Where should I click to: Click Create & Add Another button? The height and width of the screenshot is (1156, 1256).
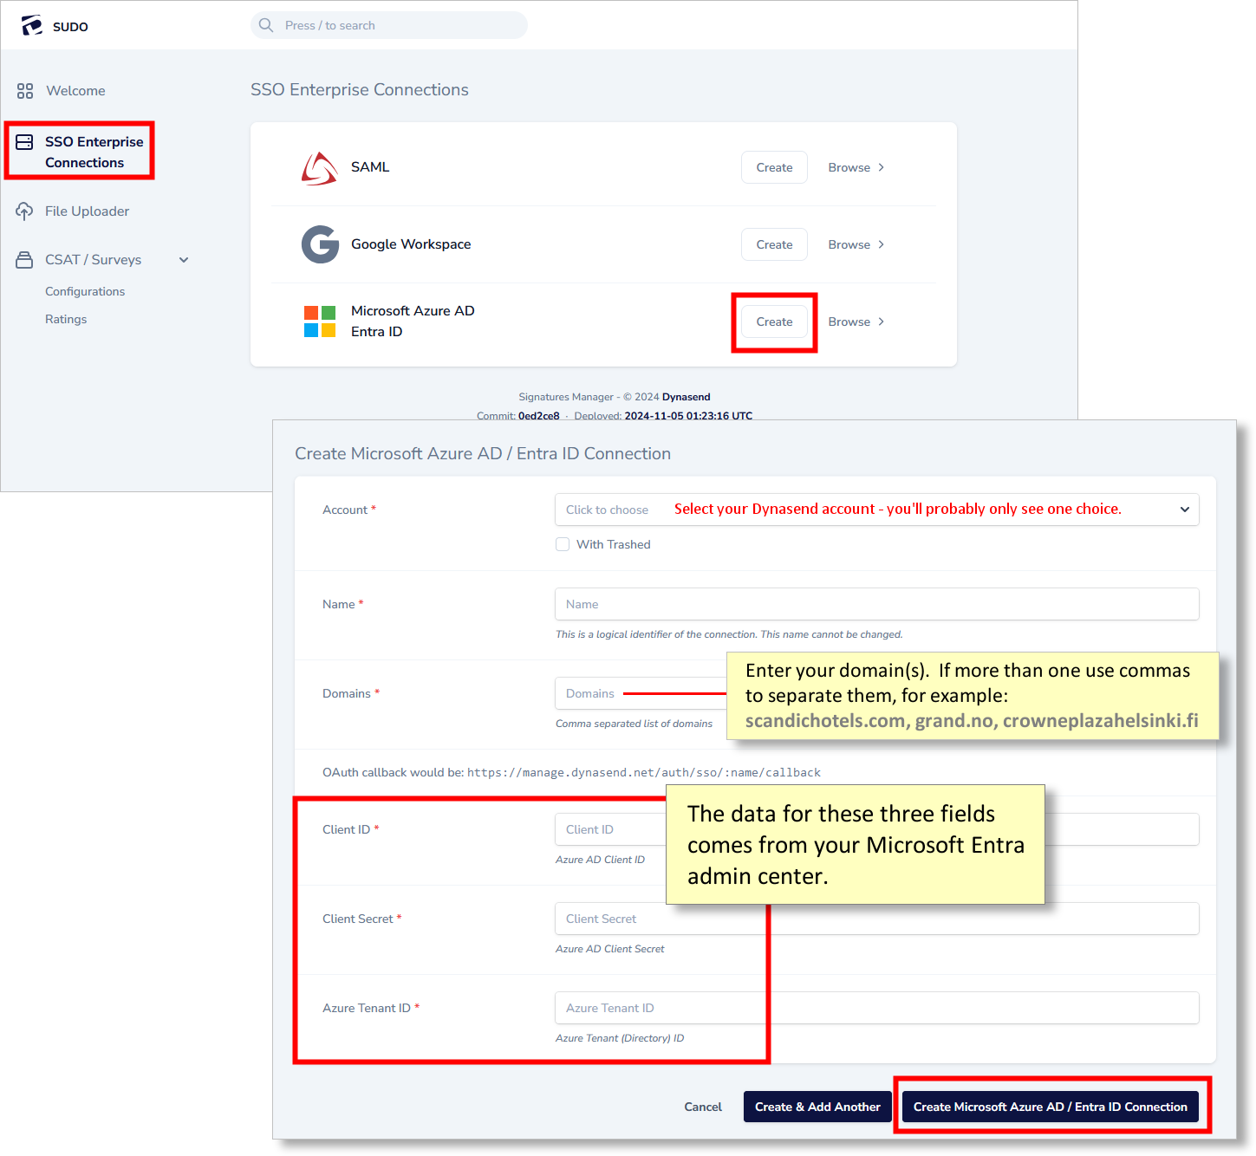[817, 1107]
